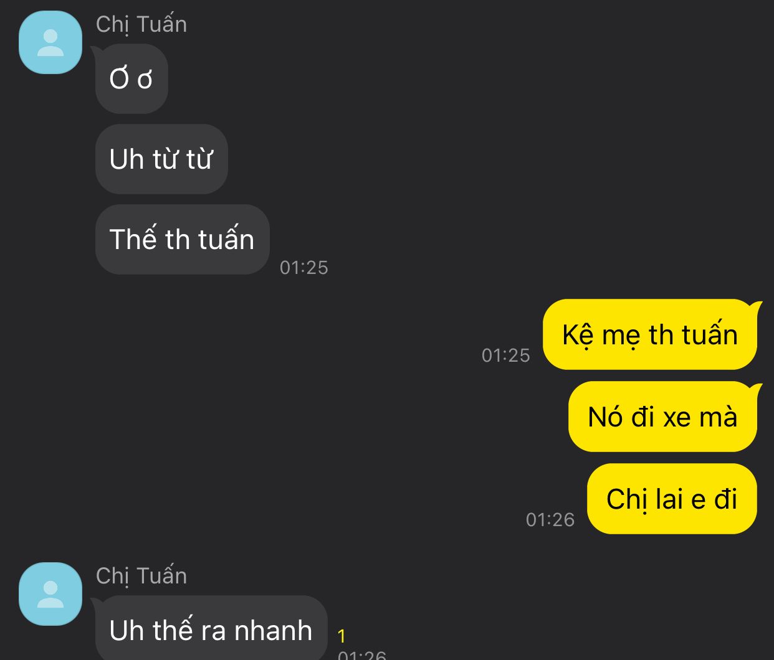Select the 'Thế th tuấn' message
The width and height of the screenshot is (774, 660).
(x=182, y=239)
